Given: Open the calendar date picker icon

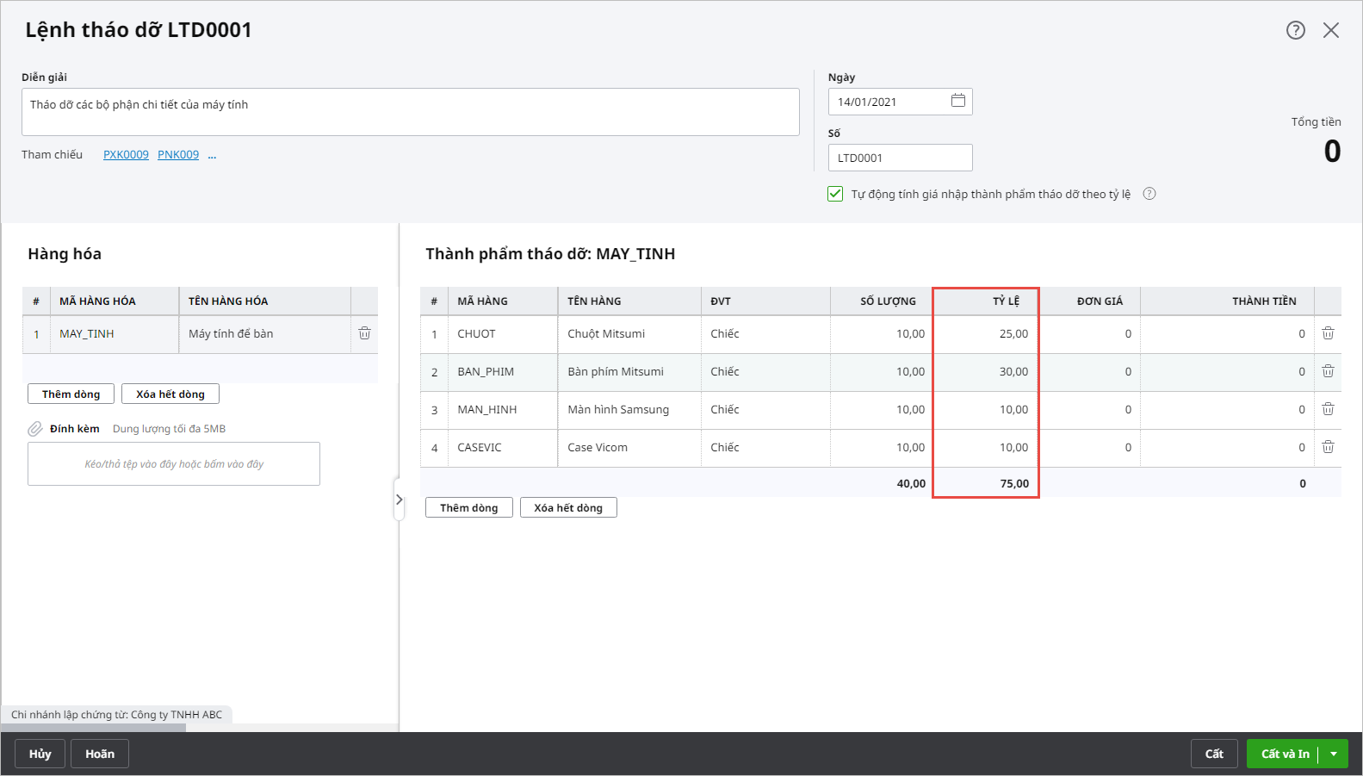Looking at the screenshot, I should (x=957, y=101).
